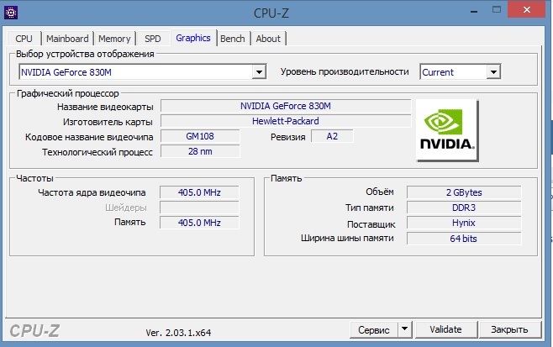
Task: Click the GM108 code name field
Action: click(x=199, y=136)
